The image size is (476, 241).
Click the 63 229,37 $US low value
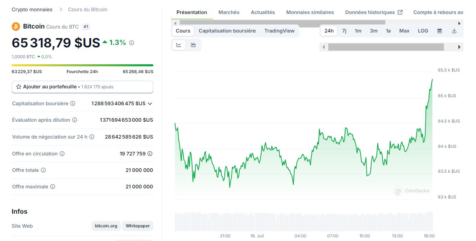coord(27,72)
